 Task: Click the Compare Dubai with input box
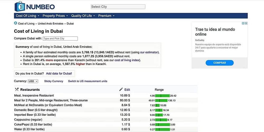[x=60, y=39]
